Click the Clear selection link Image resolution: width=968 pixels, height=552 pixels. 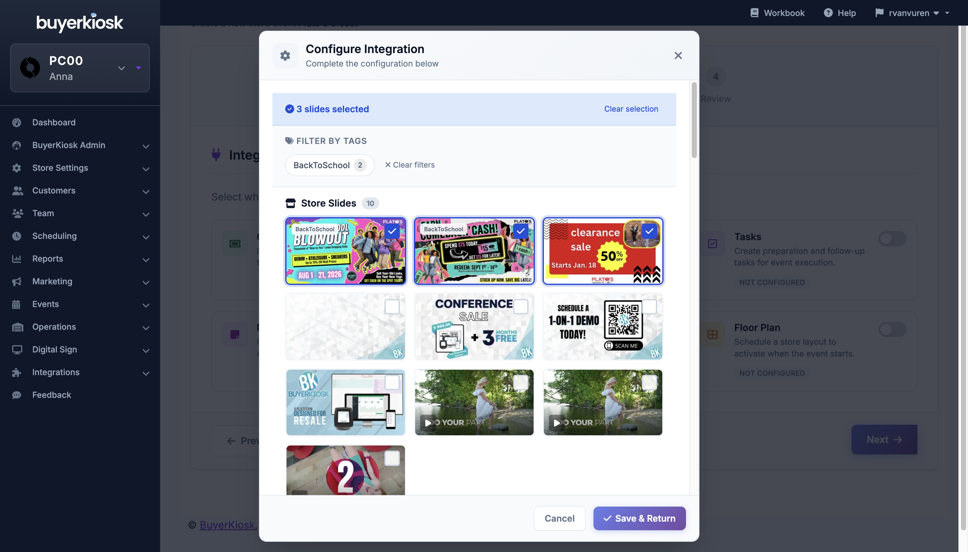pos(631,109)
